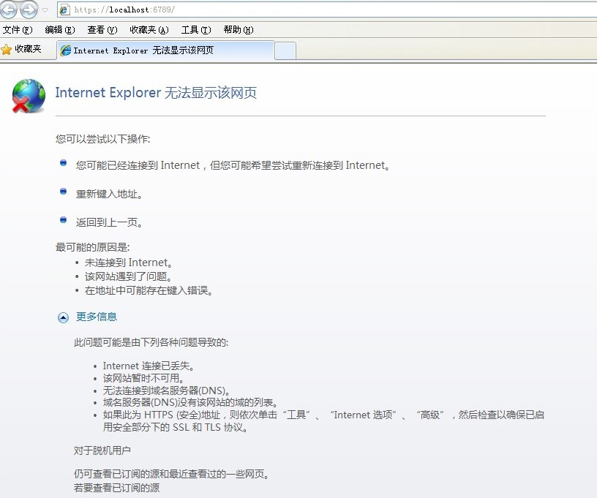597x498 pixels.
Task: Click the favorites star icon
Action: pyautogui.click(x=6, y=50)
